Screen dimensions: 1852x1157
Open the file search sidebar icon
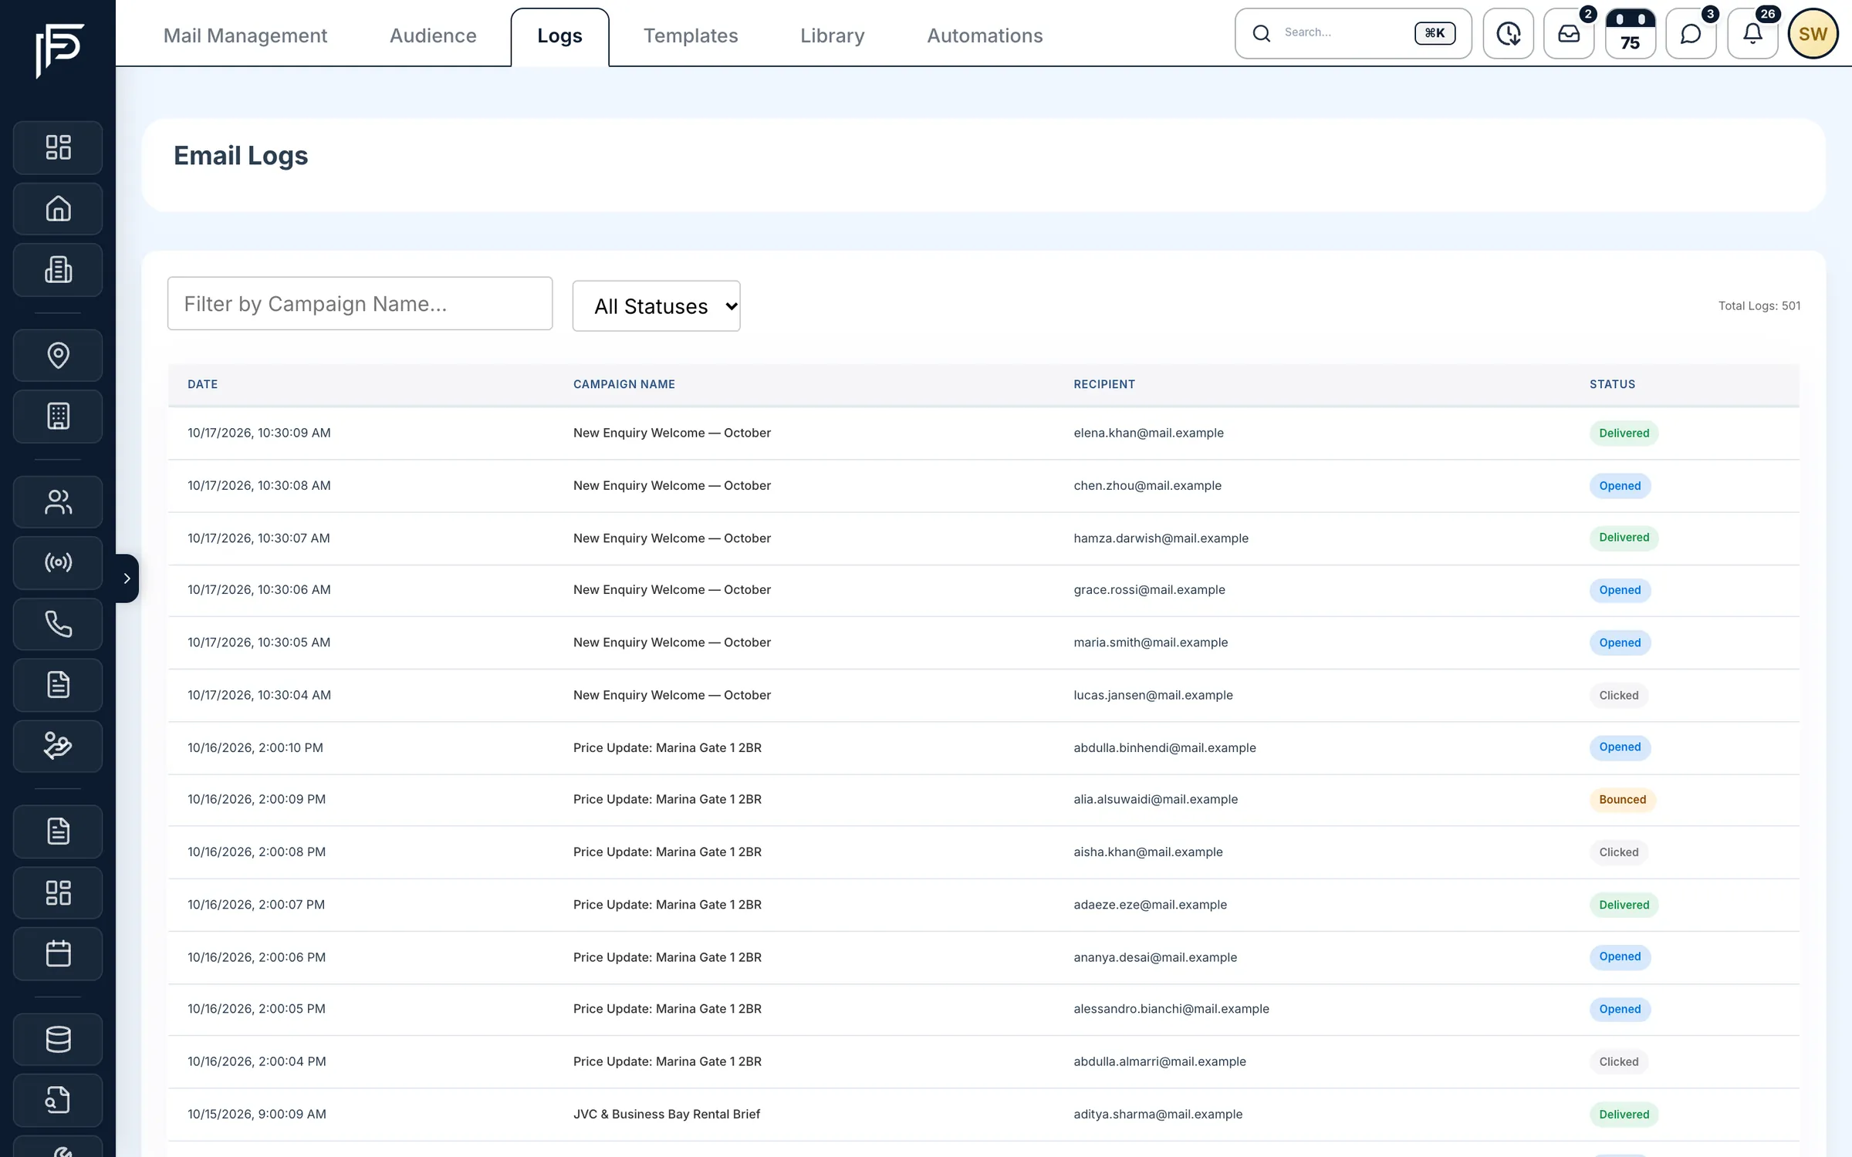pyautogui.click(x=58, y=1100)
